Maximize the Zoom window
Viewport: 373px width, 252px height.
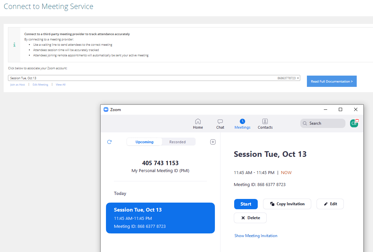[x=340, y=109]
